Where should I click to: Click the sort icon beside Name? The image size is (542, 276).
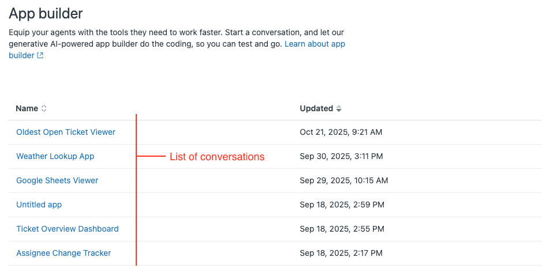(44, 108)
